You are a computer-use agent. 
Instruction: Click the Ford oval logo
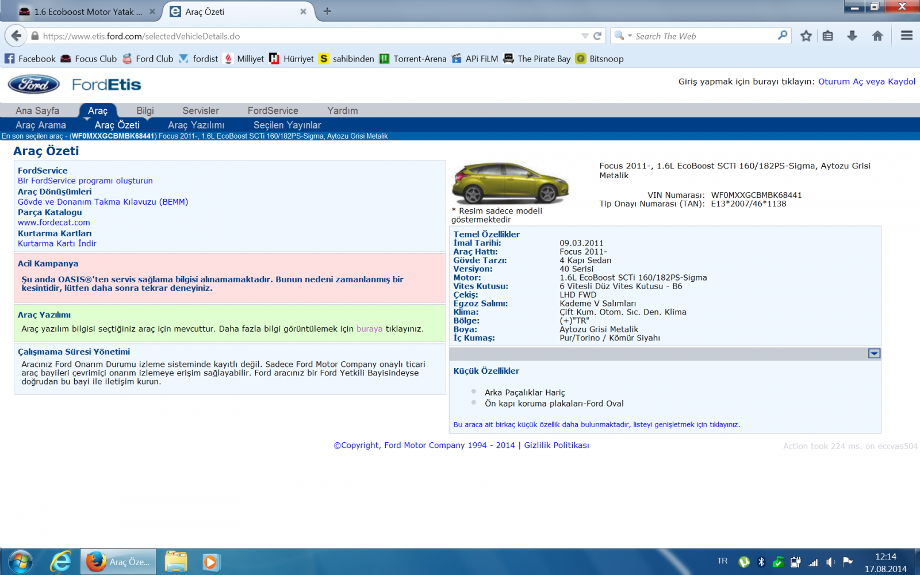pos(34,85)
